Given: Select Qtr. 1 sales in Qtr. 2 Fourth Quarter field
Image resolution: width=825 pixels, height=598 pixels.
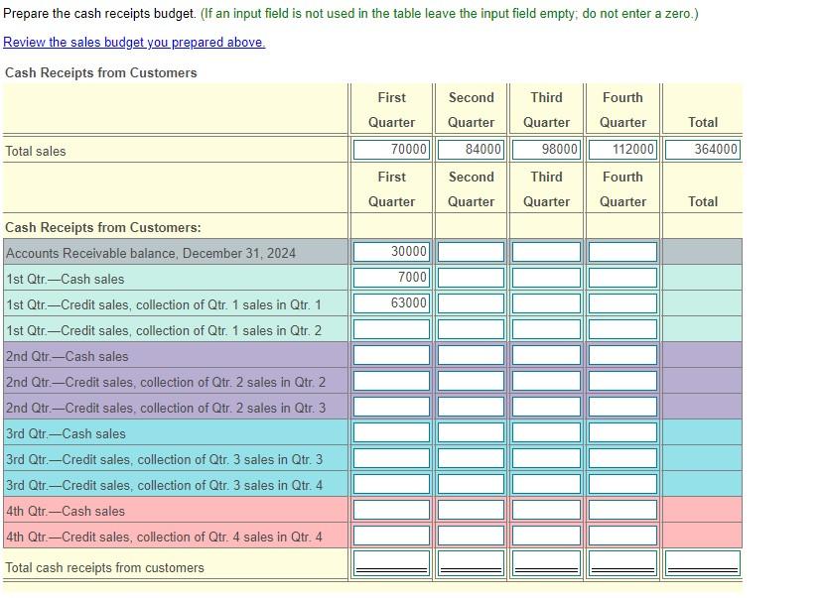Looking at the screenshot, I should tap(622, 329).
